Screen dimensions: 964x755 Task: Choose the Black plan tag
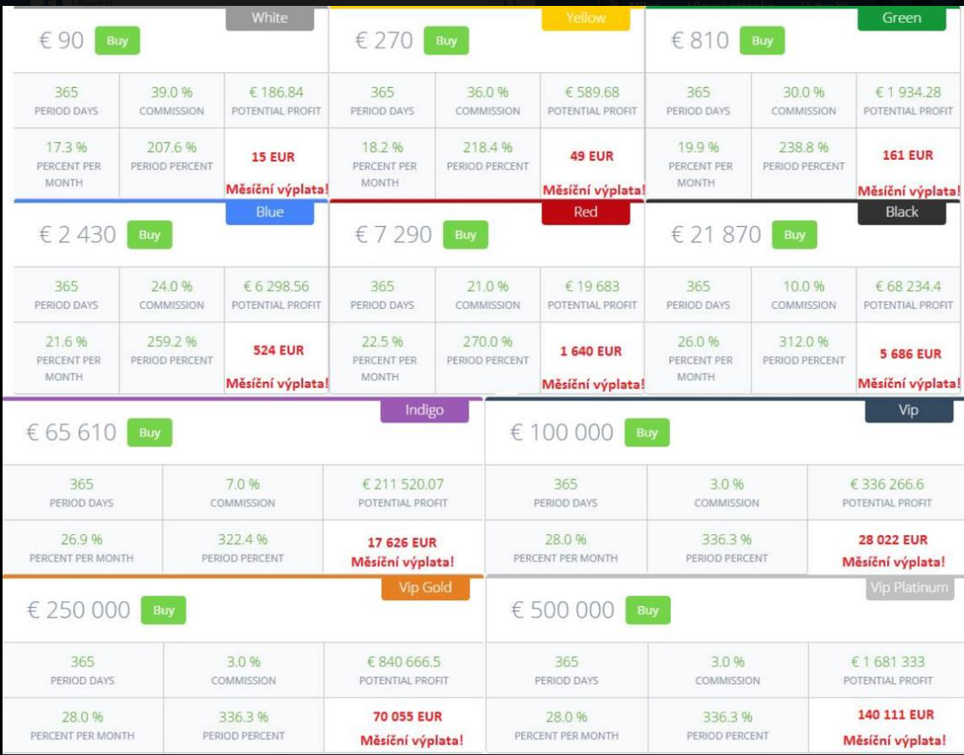coord(901,213)
